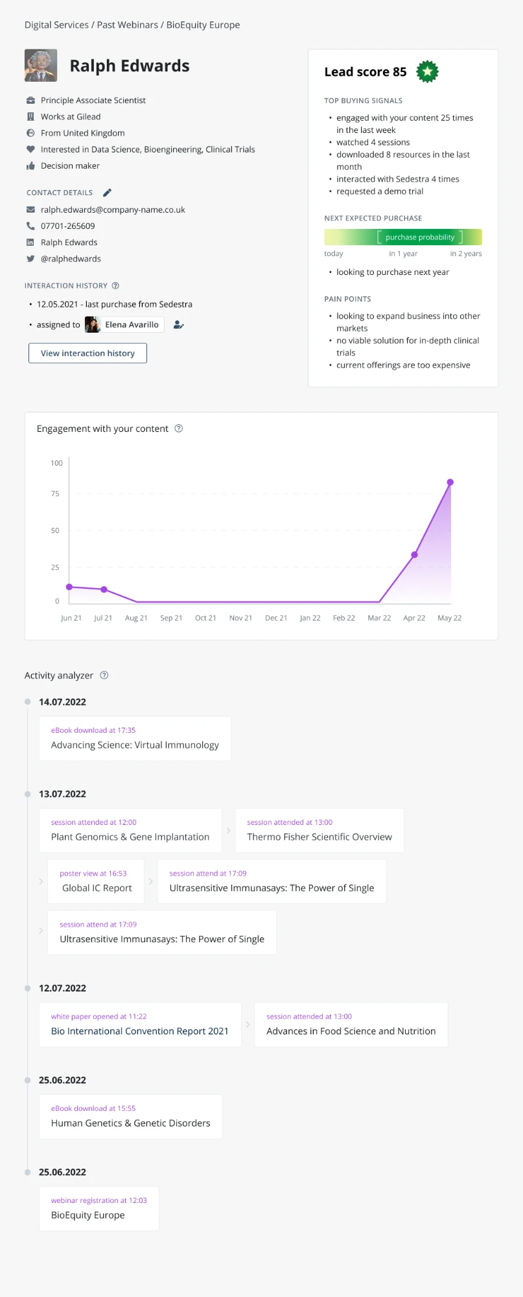This screenshot has height=1297, width=523.
Task: Click text 'requested a demo trial'
Action: [380, 191]
